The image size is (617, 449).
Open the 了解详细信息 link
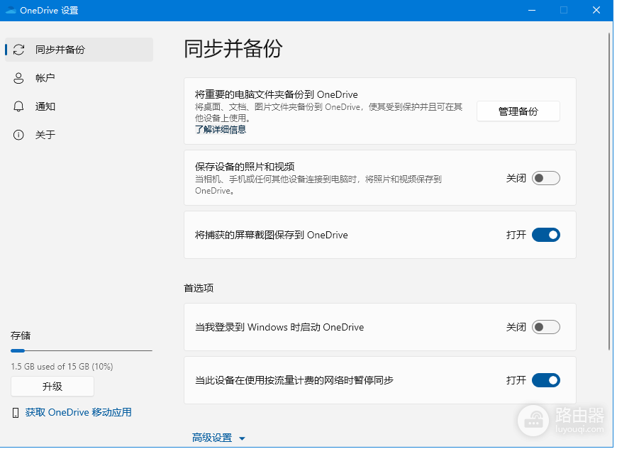(221, 130)
